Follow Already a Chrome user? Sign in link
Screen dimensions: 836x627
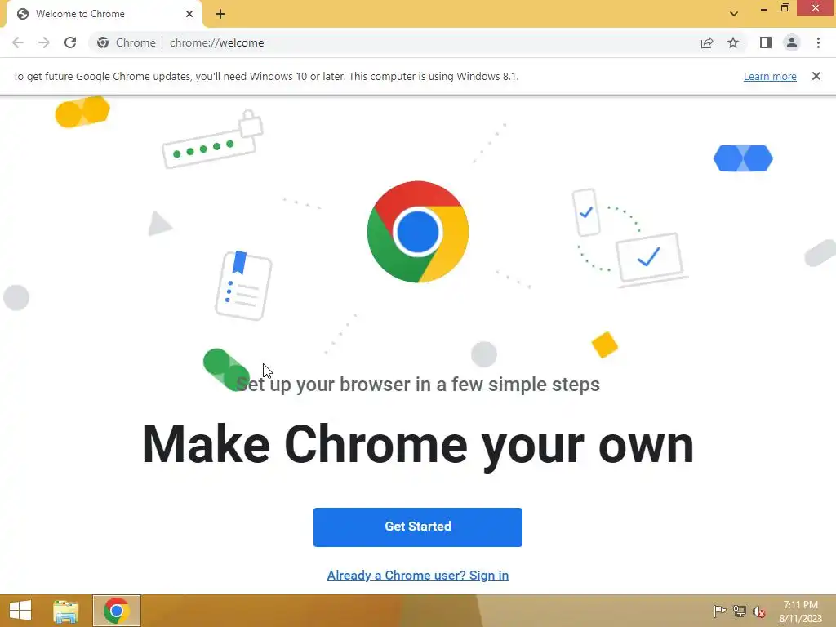(418, 576)
